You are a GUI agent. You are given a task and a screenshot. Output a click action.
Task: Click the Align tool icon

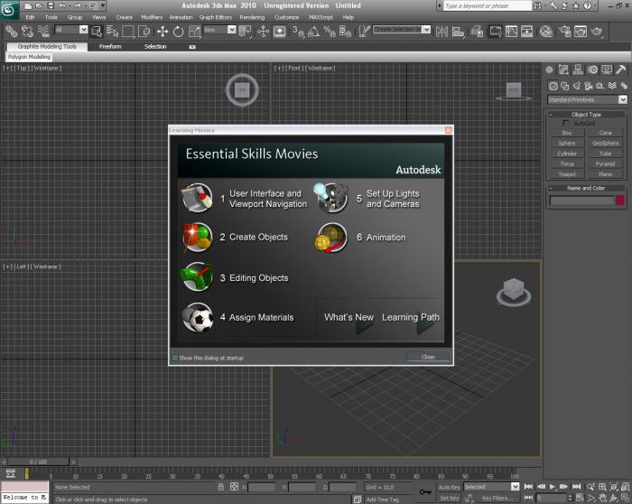(x=458, y=31)
